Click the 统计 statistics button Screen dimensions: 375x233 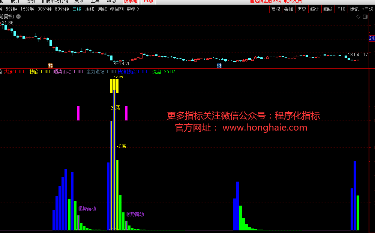click(315, 9)
